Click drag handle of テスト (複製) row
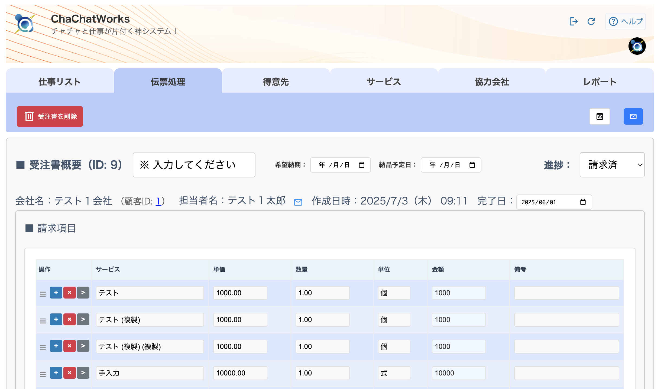Screen dimensions: 661x389 [x=43, y=321]
